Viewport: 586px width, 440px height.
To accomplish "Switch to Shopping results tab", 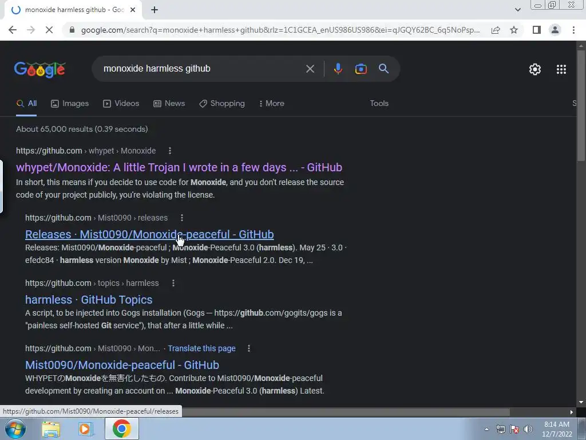I will (x=222, y=104).
